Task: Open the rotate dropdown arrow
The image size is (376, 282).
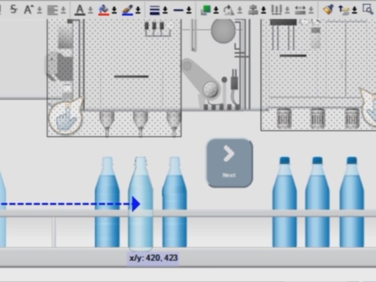Action: click(240, 10)
